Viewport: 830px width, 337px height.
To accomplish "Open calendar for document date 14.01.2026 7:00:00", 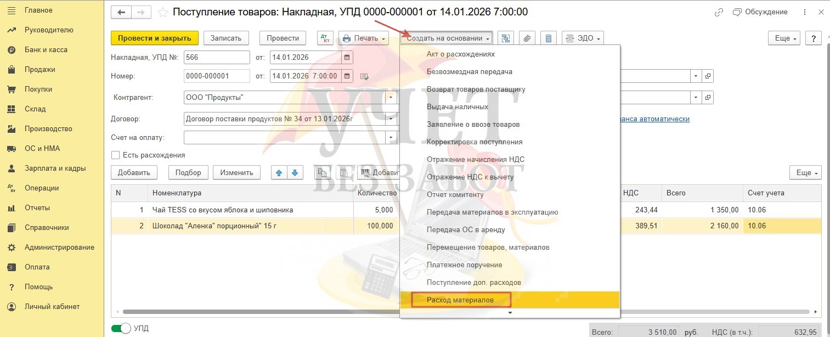I will [347, 76].
